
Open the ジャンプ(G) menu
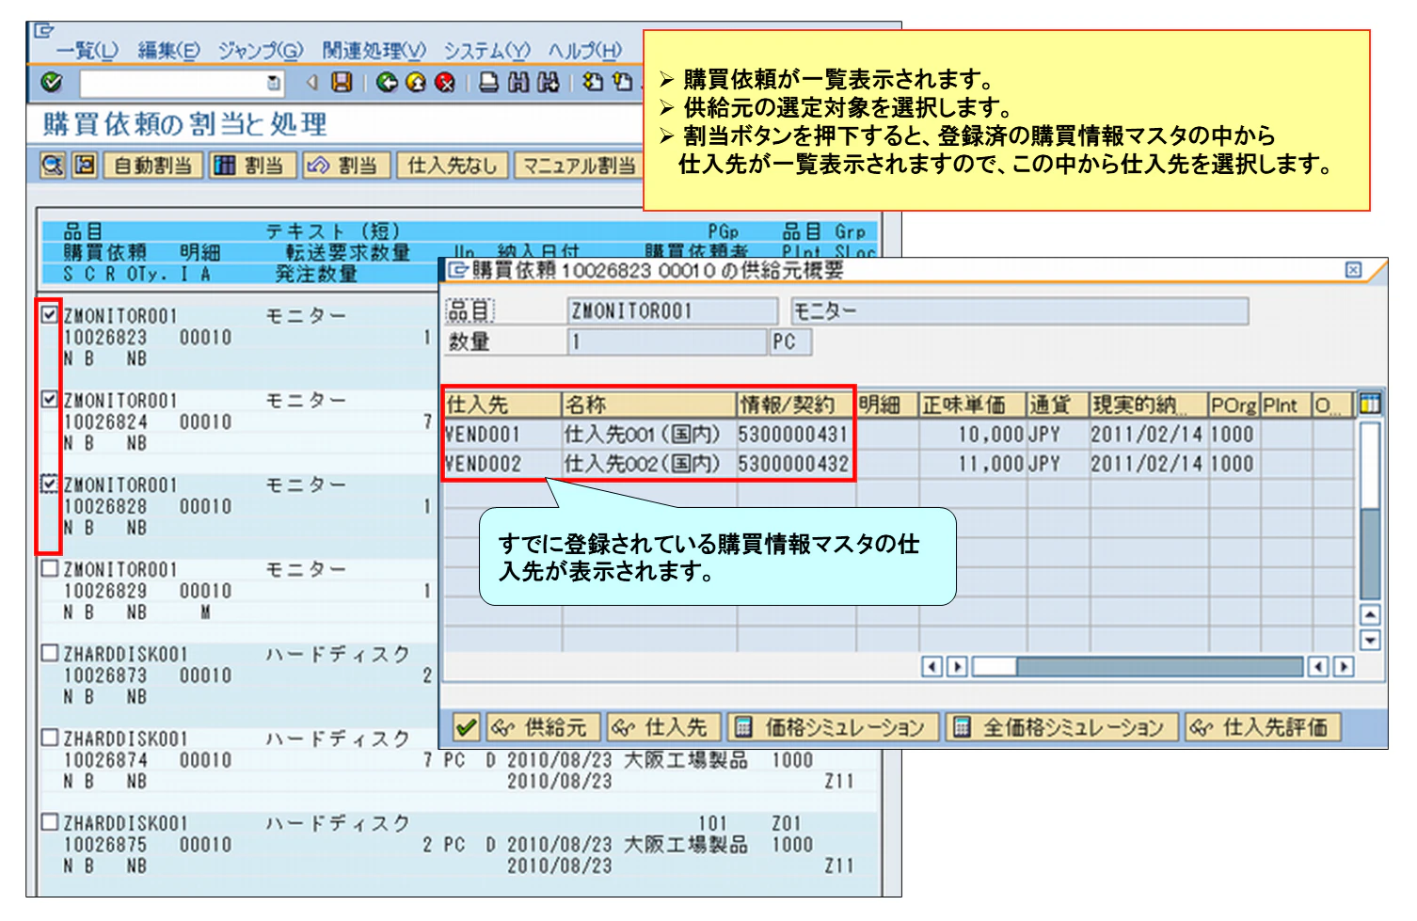[261, 50]
